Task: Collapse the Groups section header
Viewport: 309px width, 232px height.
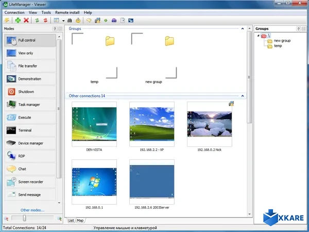Action: click(243, 28)
